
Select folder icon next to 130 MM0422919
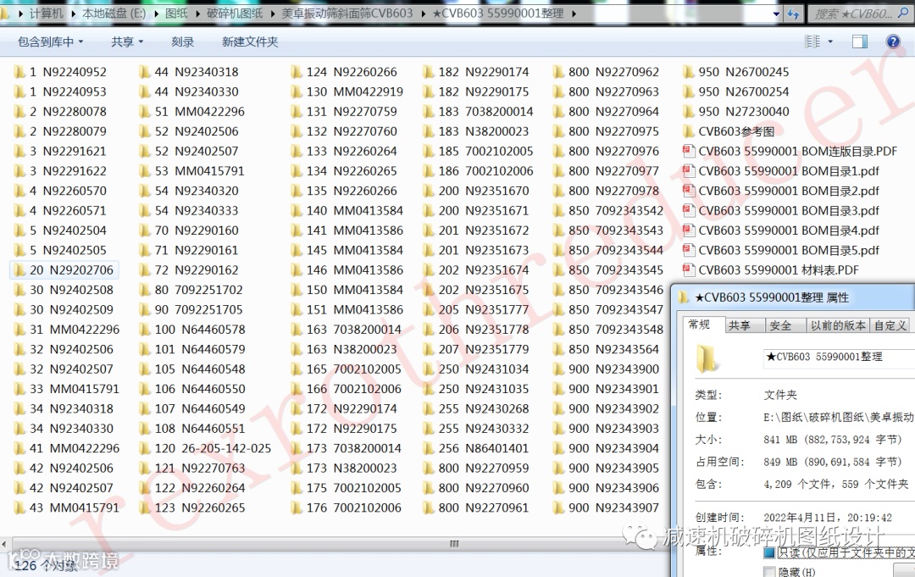[x=297, y=92]
